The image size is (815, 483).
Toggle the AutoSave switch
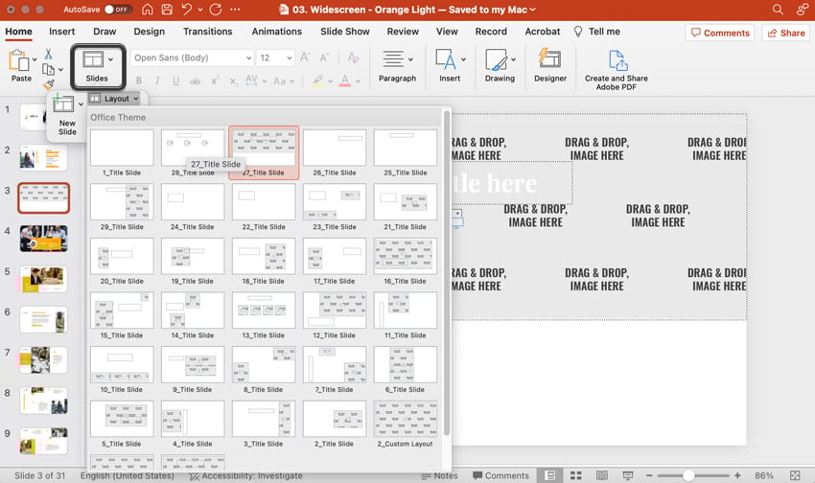click(x=118, y=10)
